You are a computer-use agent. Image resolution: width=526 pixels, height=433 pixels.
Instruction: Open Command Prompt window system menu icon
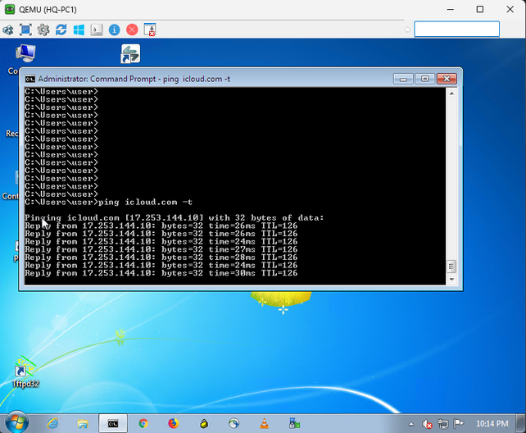29,79
